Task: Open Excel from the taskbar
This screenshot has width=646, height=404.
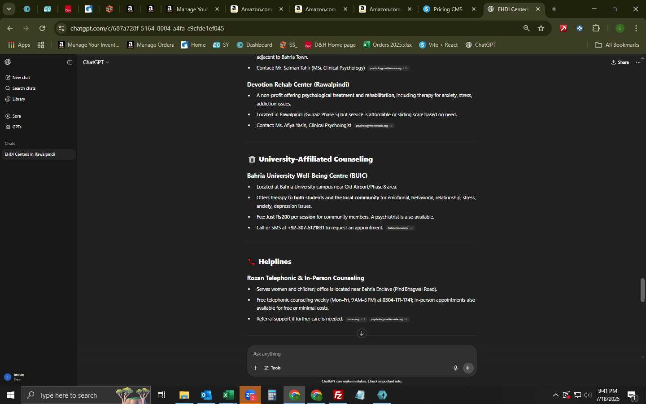Action: coord(228,395)
